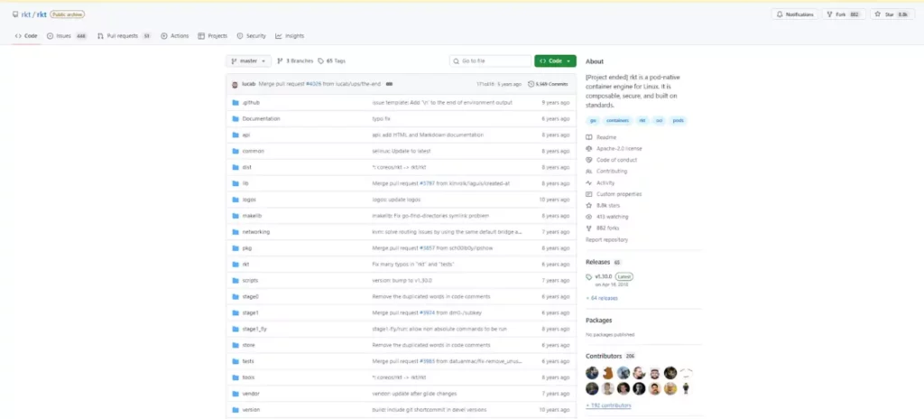Screen dimensions: 924x419
Task: Open the Code of conduct icon
Action: point(588,160)
